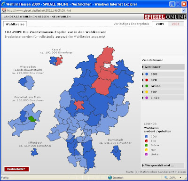188x181 pixels.
Task: Expand the Gewinner section
Action: click(163, 67)
